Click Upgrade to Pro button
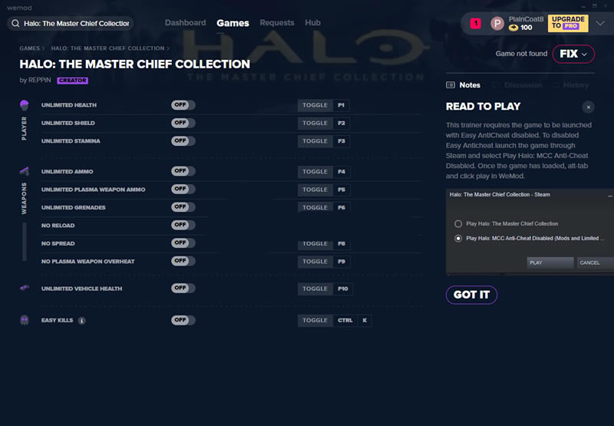Viewport: 614px width, 426px height. pyautogui.click(x=568, y=23)
